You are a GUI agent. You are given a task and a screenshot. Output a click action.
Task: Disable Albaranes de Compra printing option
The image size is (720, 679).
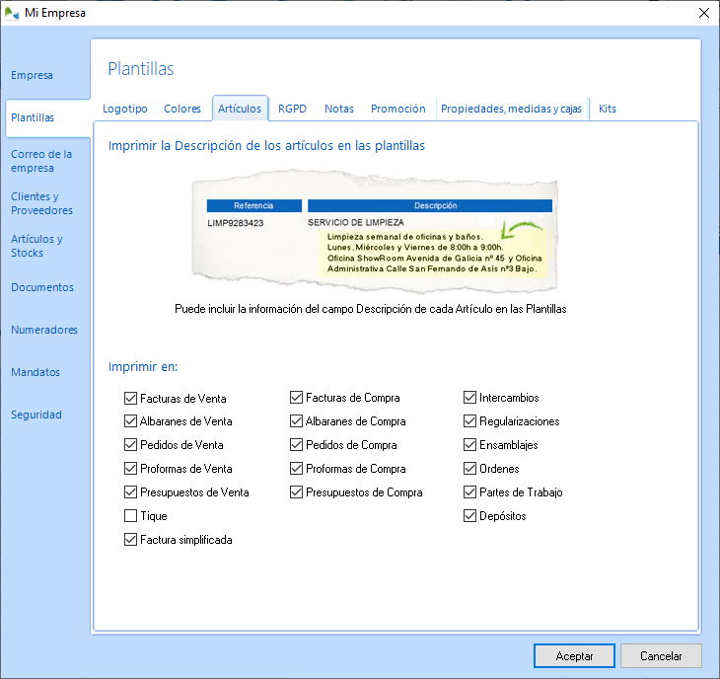(x=296, y=421)
